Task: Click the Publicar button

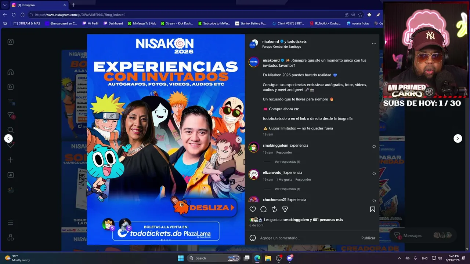Action: click(368, 238)
